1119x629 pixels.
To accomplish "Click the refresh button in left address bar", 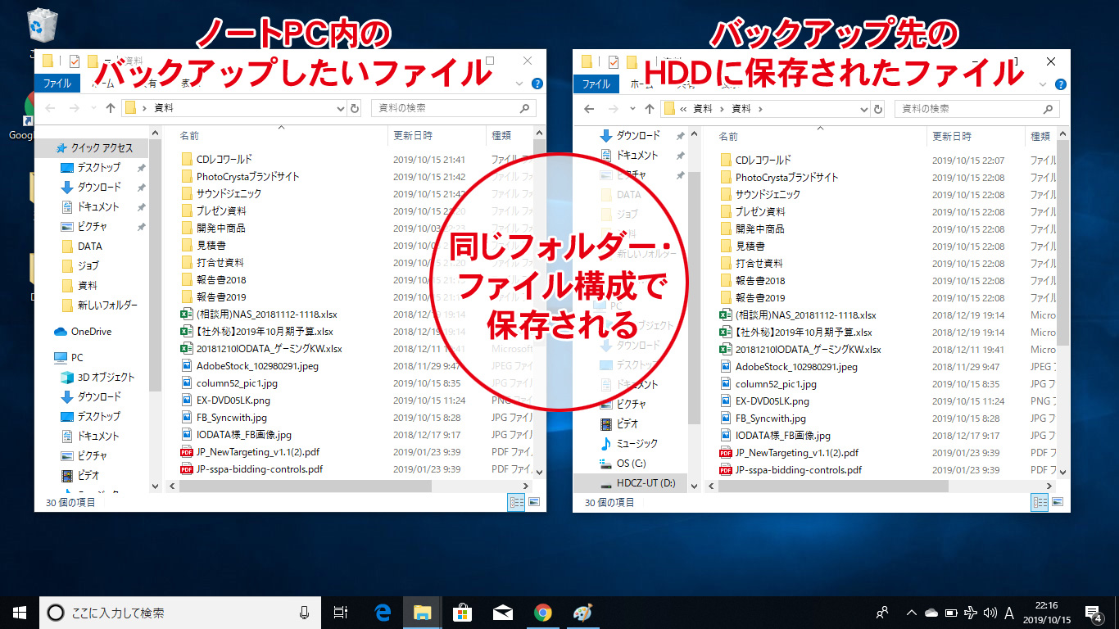I will (355, 108).
